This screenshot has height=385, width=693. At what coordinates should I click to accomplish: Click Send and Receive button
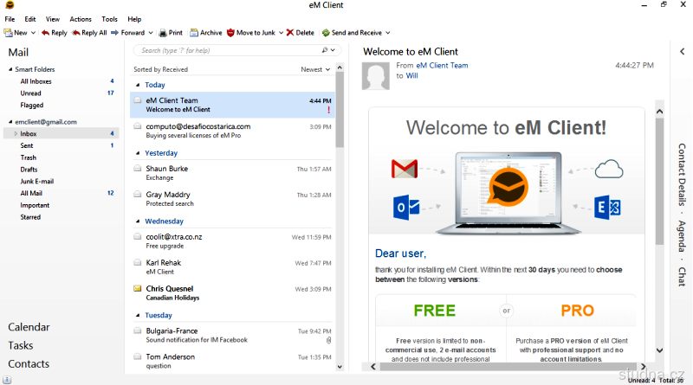coord(352,33)
